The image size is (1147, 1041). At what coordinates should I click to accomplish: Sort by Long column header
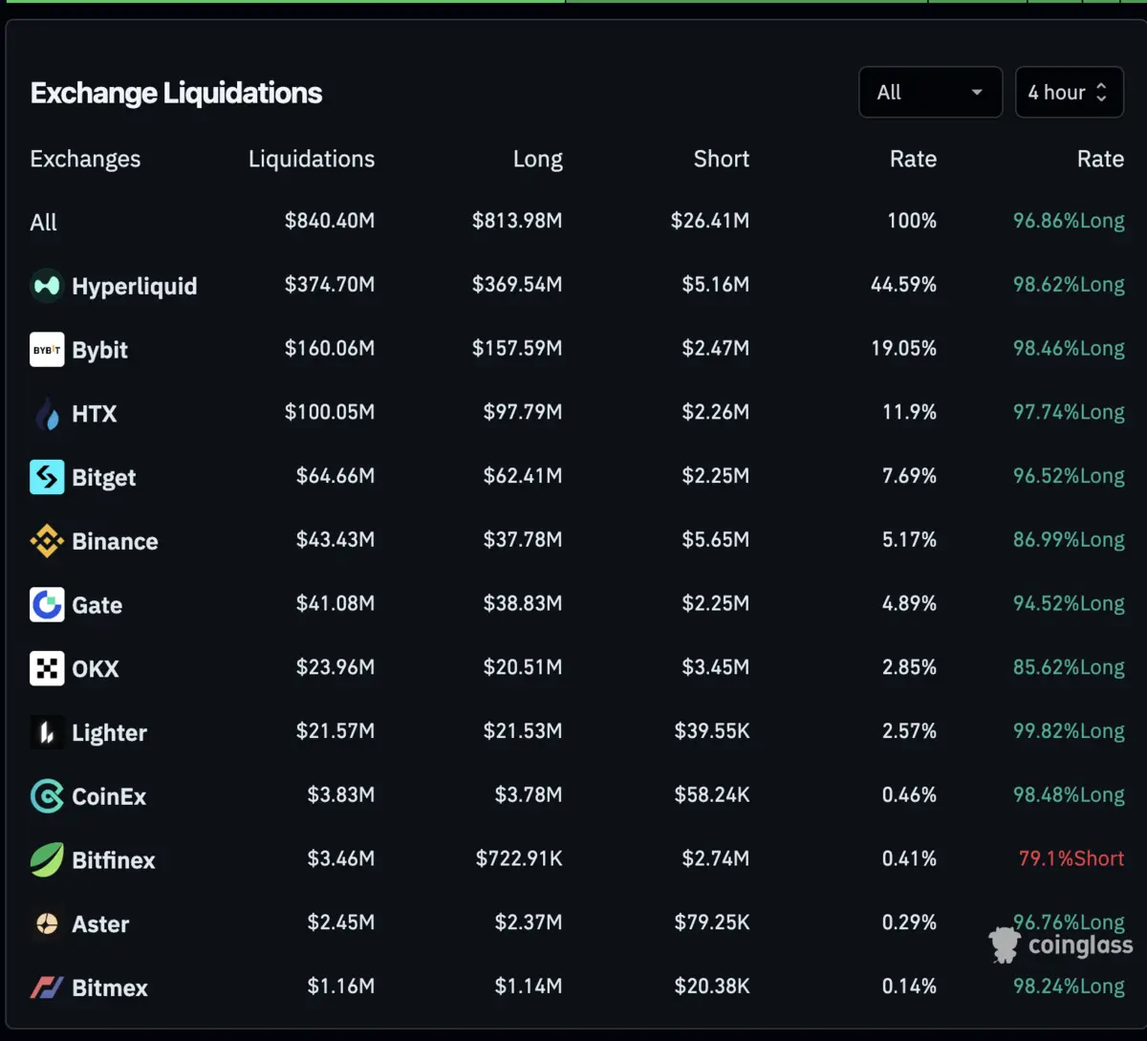click(x=537, y=159)
